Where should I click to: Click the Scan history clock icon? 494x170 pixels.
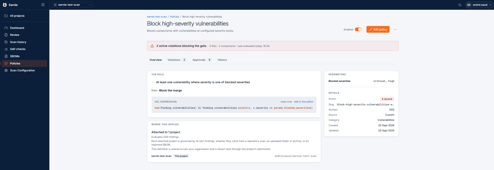6,42
